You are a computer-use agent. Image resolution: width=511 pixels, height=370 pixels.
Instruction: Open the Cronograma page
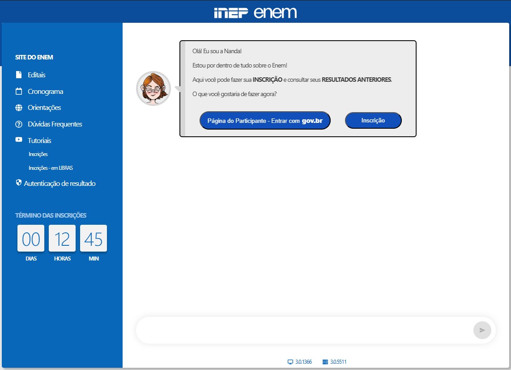(45, 92)
